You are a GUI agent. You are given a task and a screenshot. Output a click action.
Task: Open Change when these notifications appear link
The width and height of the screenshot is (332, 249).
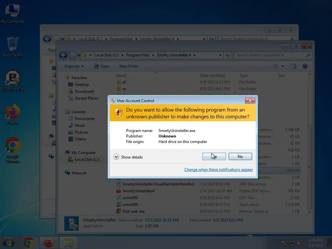(x=218, y=169)
